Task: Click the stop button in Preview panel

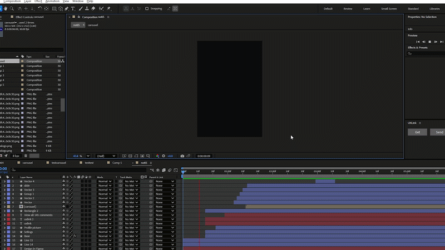Action: click(429, 42)
